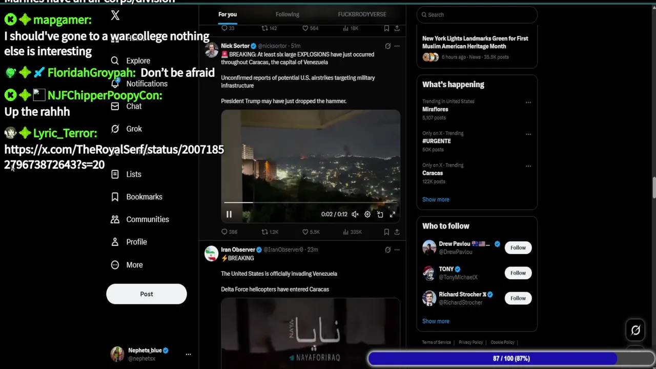Open Profile in sidebar

[x=129, y=242]
